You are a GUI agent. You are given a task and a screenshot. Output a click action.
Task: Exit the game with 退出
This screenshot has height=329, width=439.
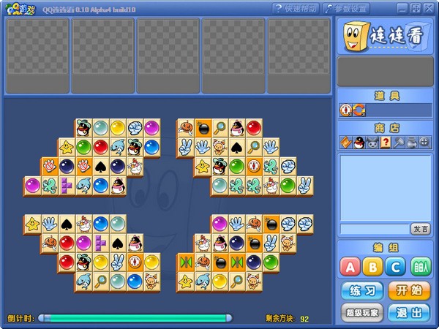[409, 312]
